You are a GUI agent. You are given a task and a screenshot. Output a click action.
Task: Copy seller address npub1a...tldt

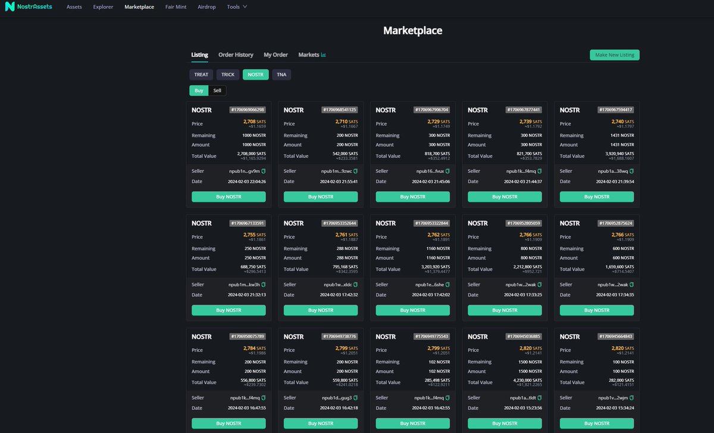(540, 398)
